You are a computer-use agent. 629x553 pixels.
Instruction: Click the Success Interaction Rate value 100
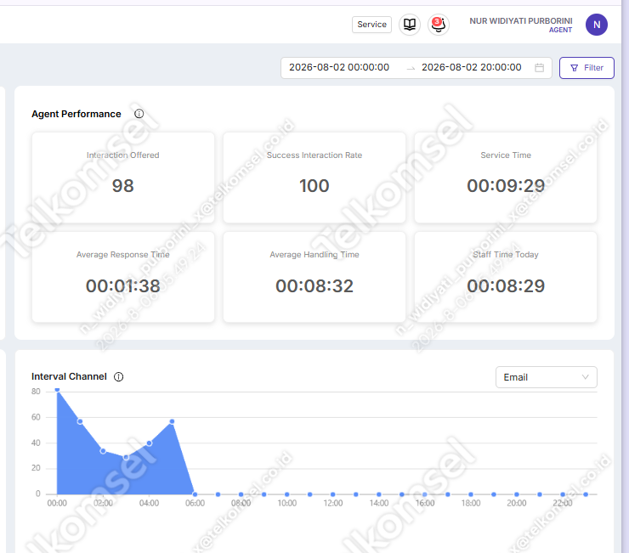[x=314, y=186]
